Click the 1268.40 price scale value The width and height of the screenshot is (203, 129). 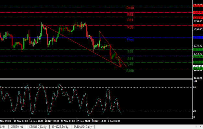[x=198, y=54]
